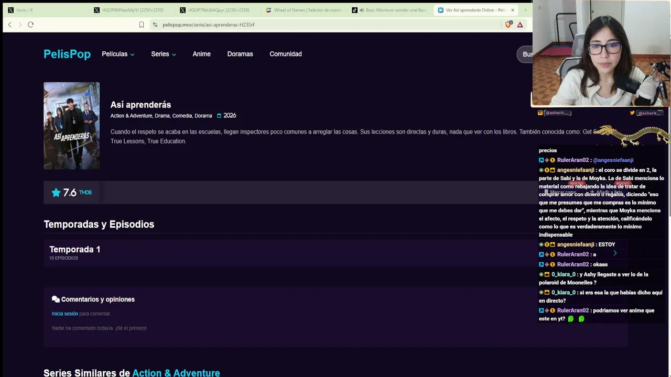Viewport: 671px width, 377px height.
Task: Open the Doramas section
Action: 240,54
